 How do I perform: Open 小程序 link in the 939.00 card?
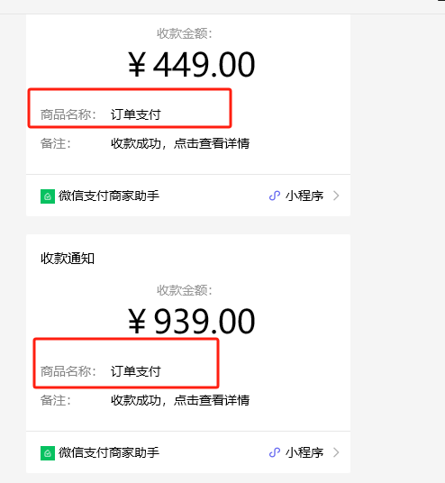tap(304, 452)
